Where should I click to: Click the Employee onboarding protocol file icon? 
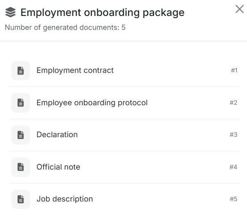(x=20, y=103)
